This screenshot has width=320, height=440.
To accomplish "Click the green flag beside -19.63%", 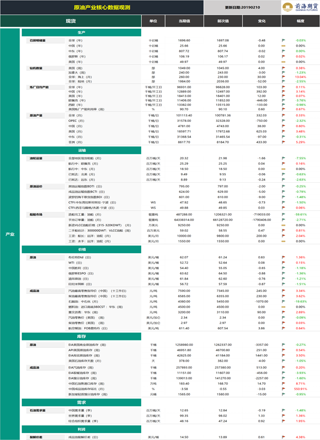I will [284, 302].
